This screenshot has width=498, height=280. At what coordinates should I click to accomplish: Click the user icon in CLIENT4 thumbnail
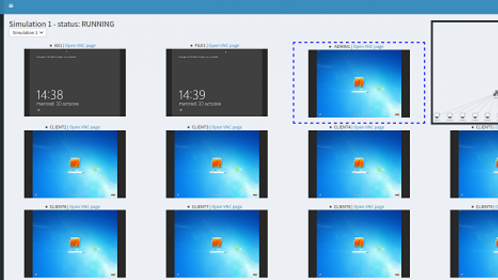pyautogui.click(x=359, y=163)
